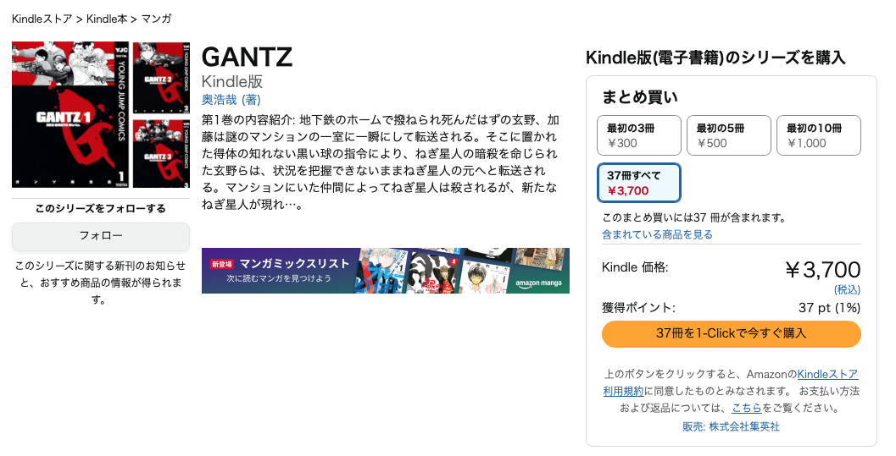This screenshot has width=896, height=456.
Task: Go to マンガ breadcrumb category
Action: pos(156,19)
